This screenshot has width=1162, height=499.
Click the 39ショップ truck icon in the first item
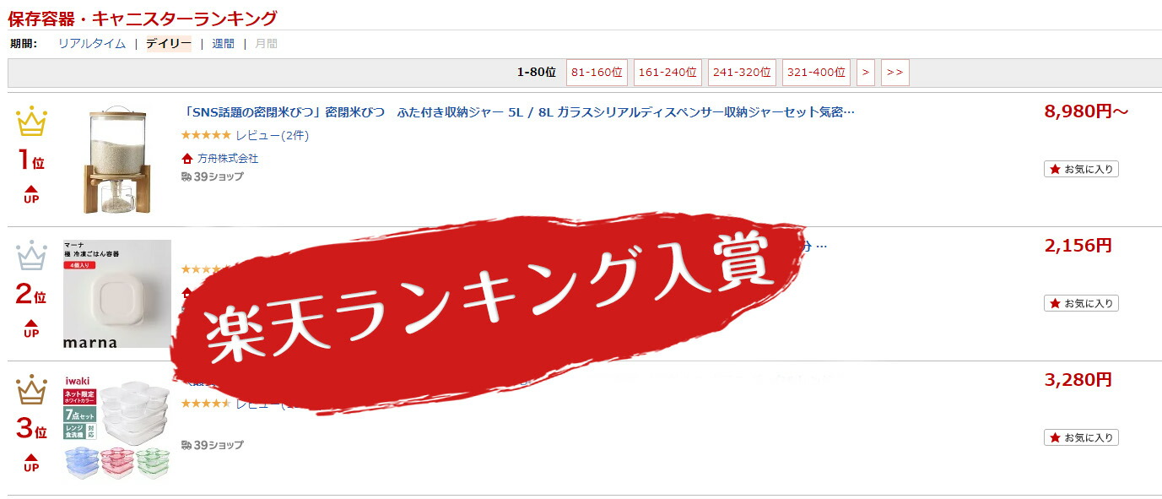(x=186, y=176)
